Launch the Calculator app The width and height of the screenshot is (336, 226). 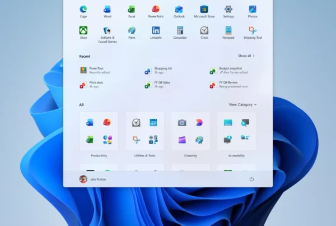(180, 33)
